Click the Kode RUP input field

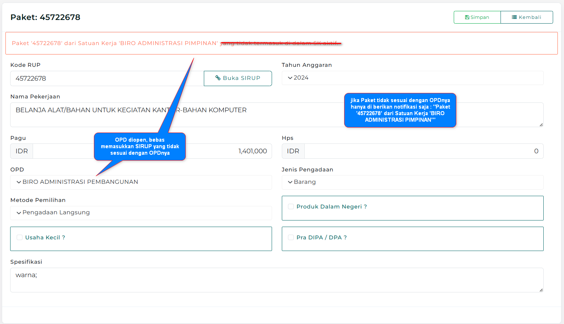[107, 78]
